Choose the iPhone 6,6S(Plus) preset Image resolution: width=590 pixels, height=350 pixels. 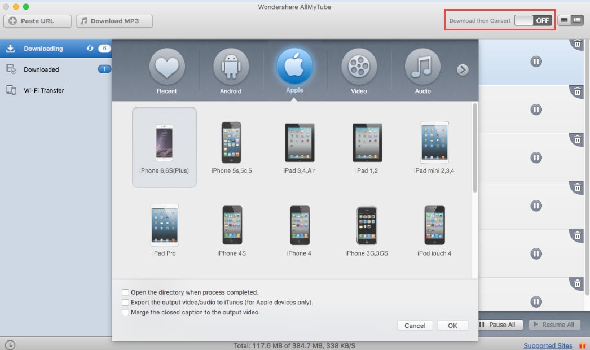164,147
